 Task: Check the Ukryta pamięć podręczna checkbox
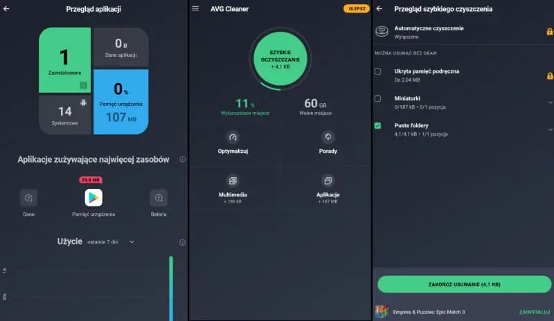click(x=377, y=72)
